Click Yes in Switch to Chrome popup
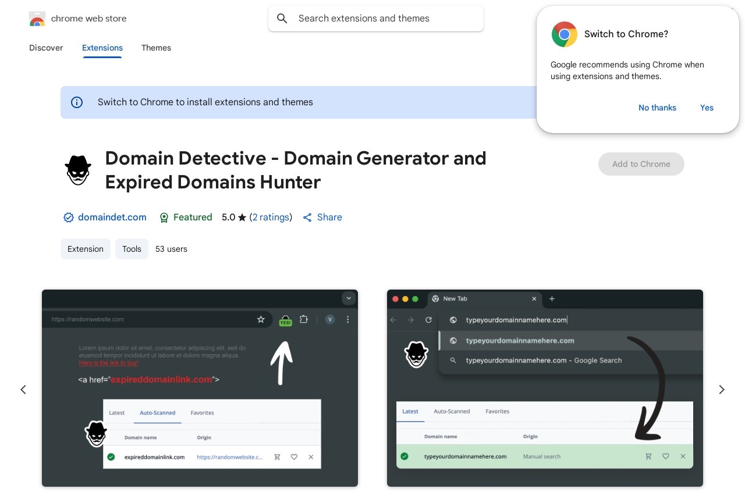 tap(707, 108)
